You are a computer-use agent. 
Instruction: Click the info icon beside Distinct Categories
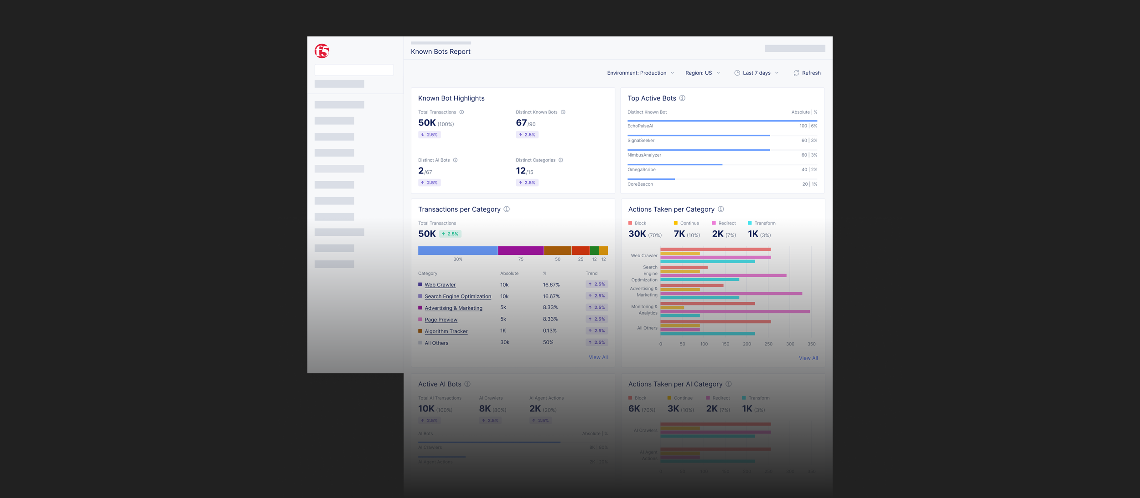click(561, 160)
